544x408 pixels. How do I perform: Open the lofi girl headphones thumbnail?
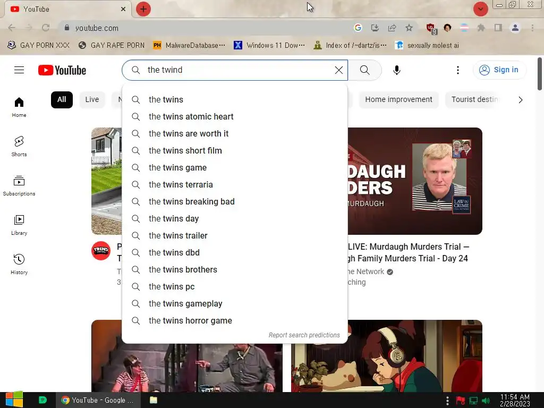[x=387, y=356]
